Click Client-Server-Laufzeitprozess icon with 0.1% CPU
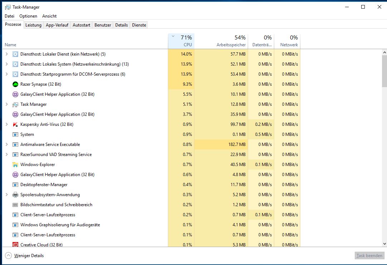 coord(15,235)
